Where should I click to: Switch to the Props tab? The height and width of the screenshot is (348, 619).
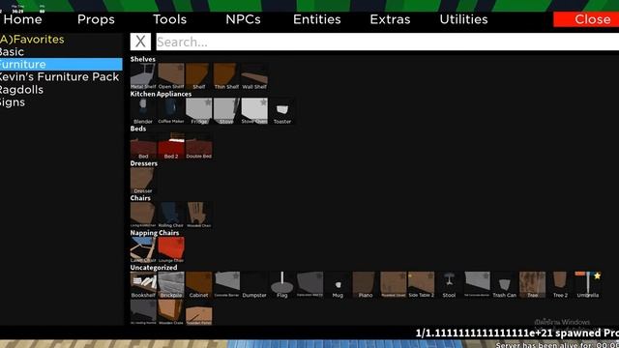96,19
